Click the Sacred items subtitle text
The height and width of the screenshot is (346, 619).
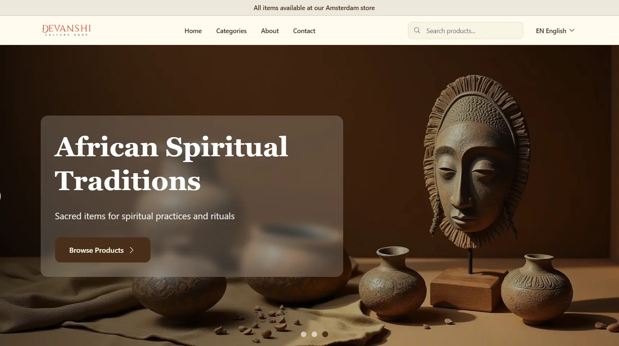click(x=145, y=216)
